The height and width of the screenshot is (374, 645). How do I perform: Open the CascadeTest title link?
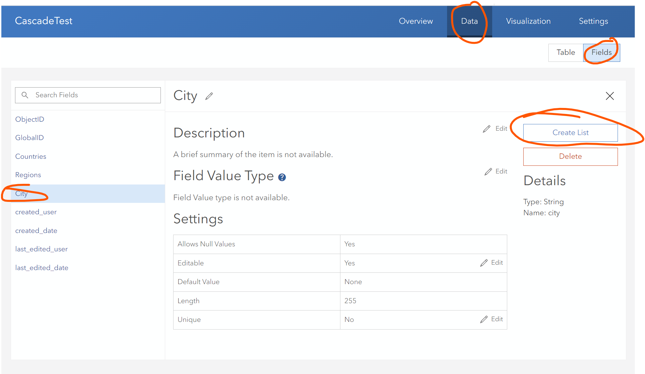coord(43,21)
